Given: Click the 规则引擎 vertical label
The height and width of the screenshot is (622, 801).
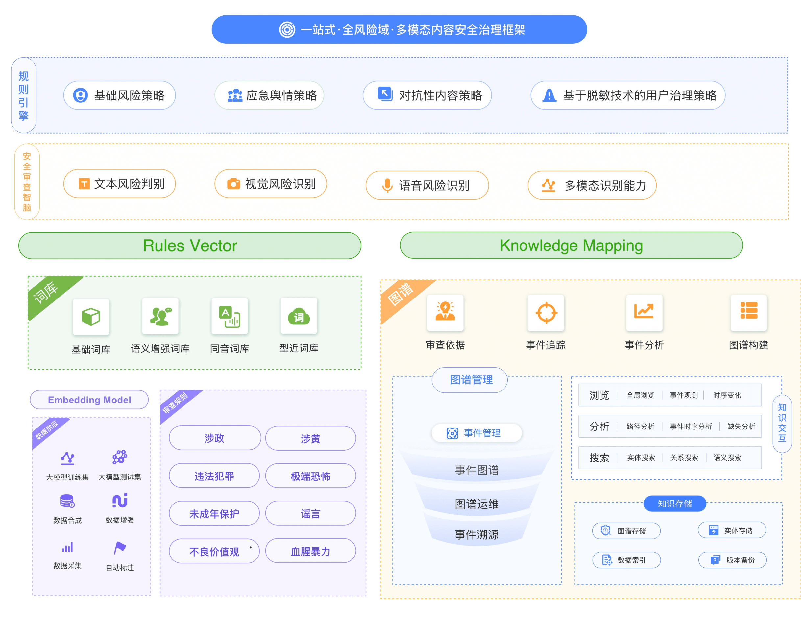Looking at the screenshot, I should (x=23, y=95).
